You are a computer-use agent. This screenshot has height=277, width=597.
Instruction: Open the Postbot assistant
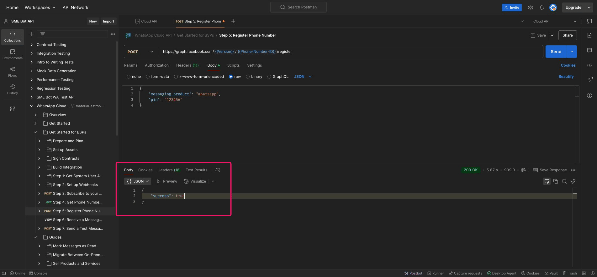[413, 273]
